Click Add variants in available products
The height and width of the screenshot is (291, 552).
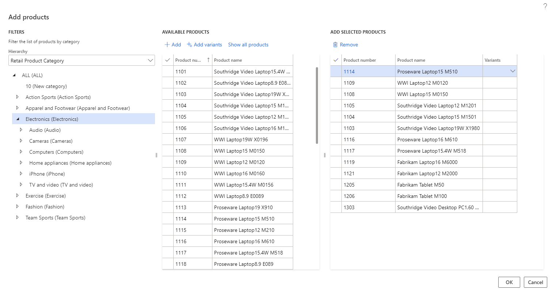click(204, 45)
